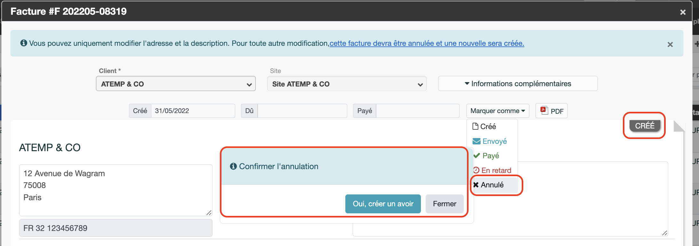The image size is (699, 246).
Task: Click the info icon beside Confirmer l'annulation
Action: point(233,166)
